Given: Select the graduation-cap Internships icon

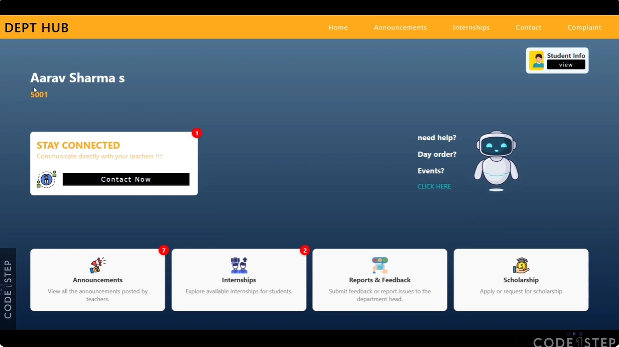Looking at the screenshot, I should pos(239,264).
